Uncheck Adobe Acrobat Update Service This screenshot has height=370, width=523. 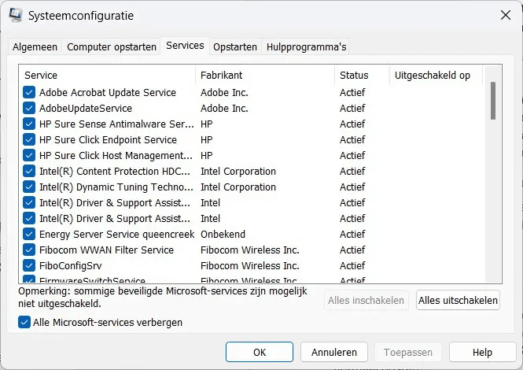(29, 92)
